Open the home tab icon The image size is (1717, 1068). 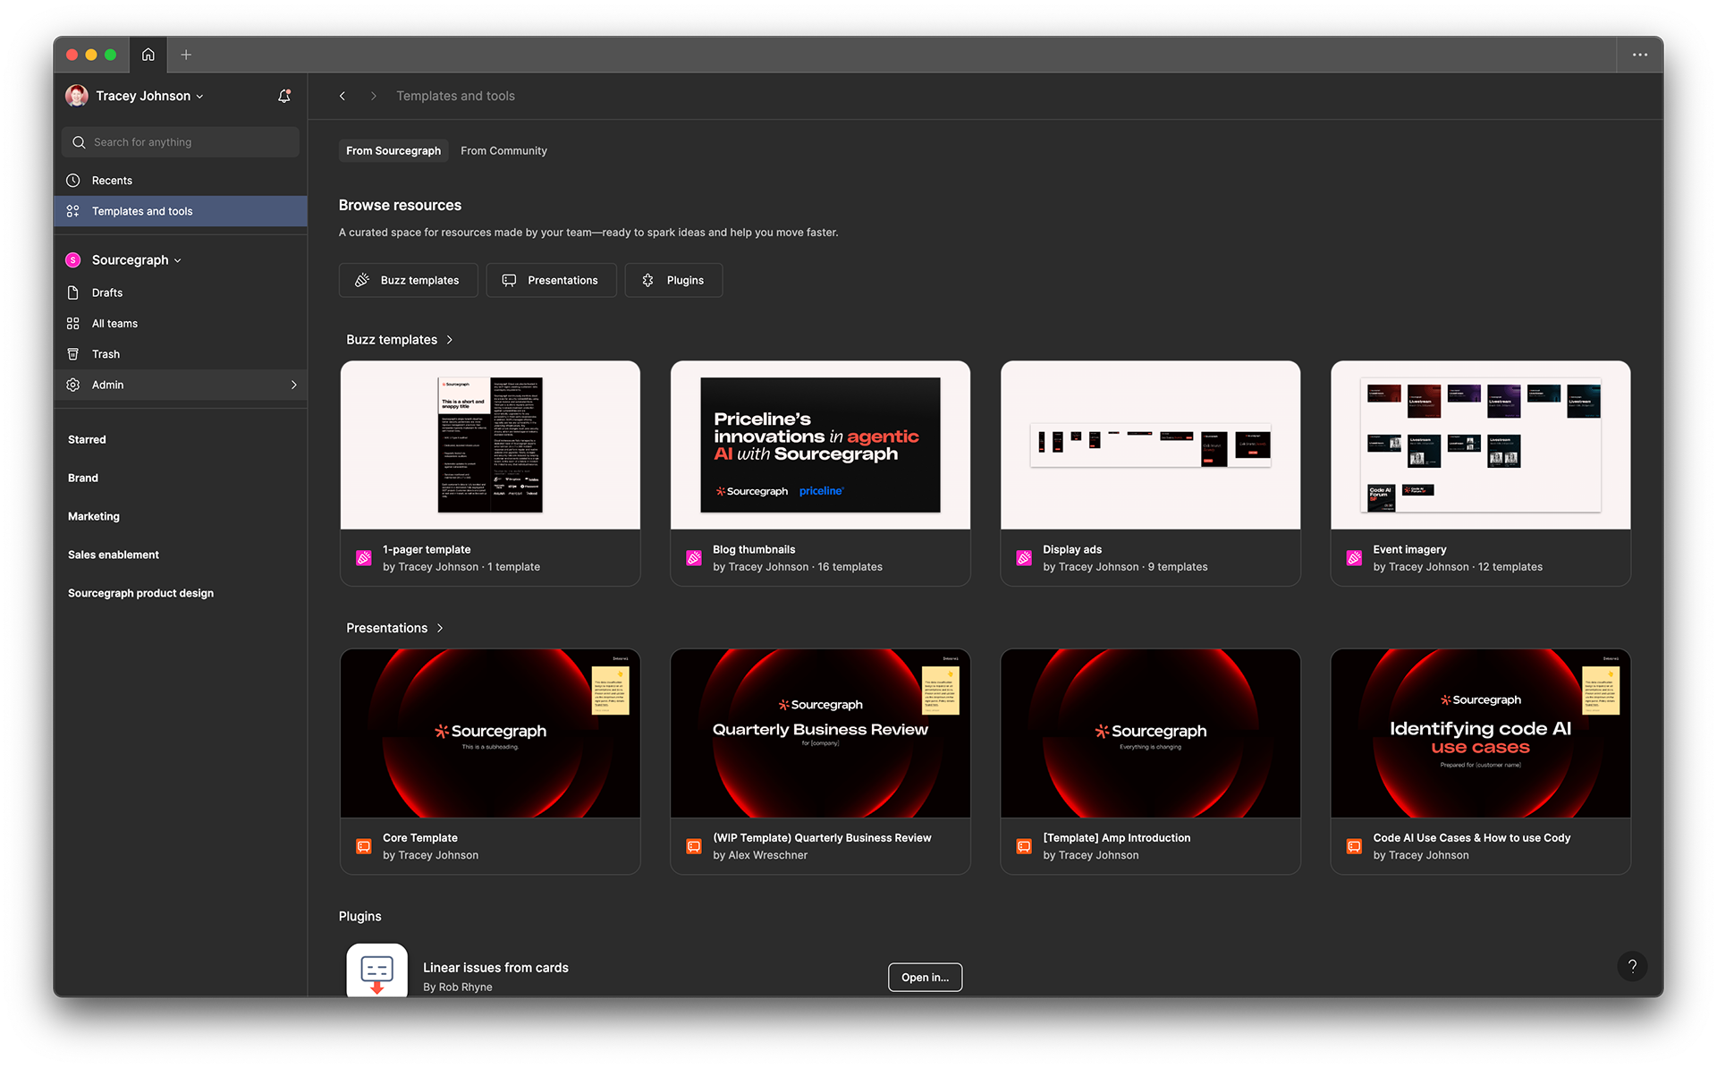click(x=148, y=55)
